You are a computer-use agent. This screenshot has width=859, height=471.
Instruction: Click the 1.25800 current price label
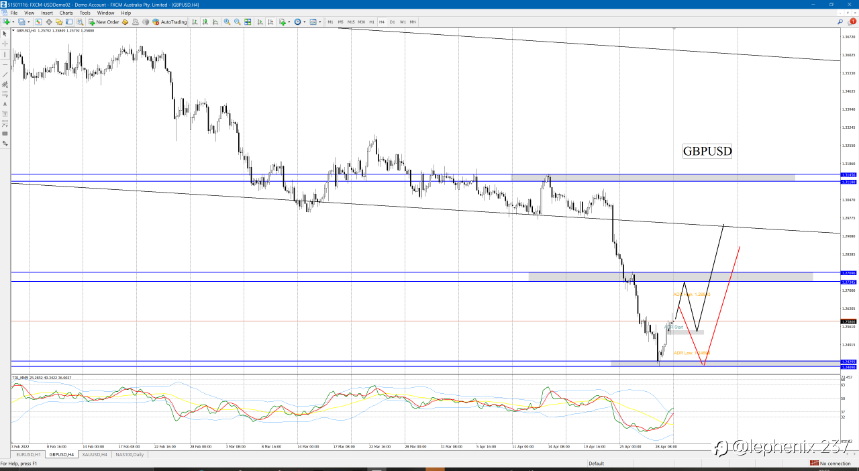pyautogui.click(x=848, y=321)
